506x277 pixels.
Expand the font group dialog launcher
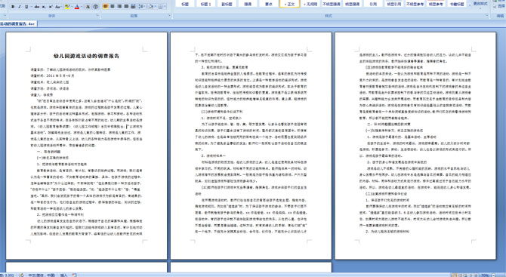(x=97, y=15)
